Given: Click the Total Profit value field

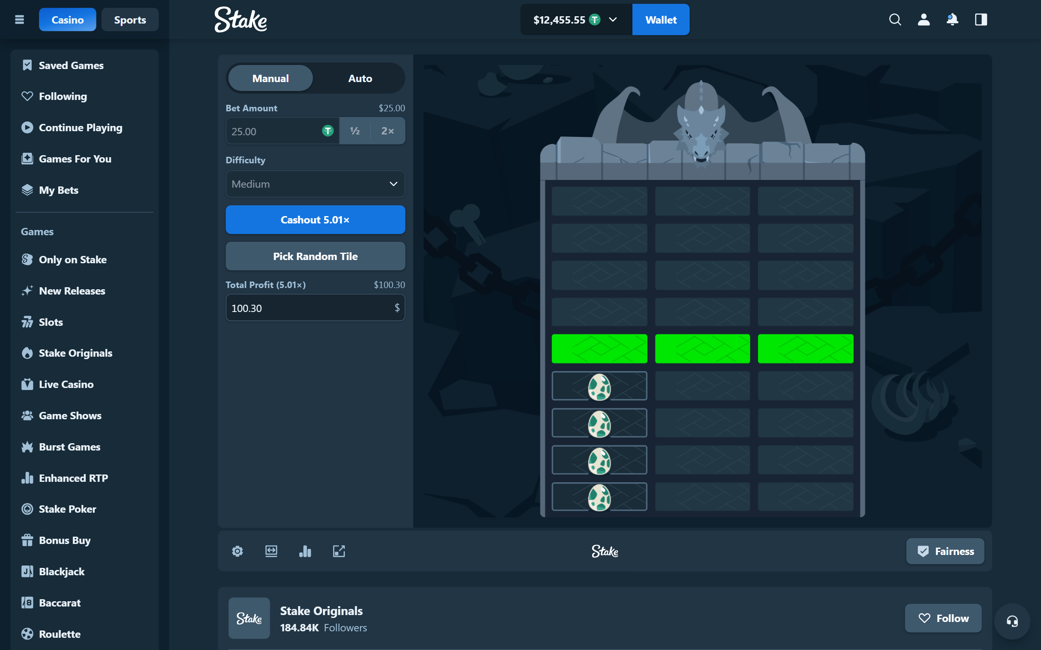Looking at the screenshot, I should coord(315,308).
